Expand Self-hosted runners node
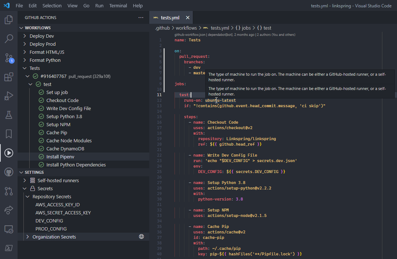Viewport: 397px width, 259px height. point(25,180)
